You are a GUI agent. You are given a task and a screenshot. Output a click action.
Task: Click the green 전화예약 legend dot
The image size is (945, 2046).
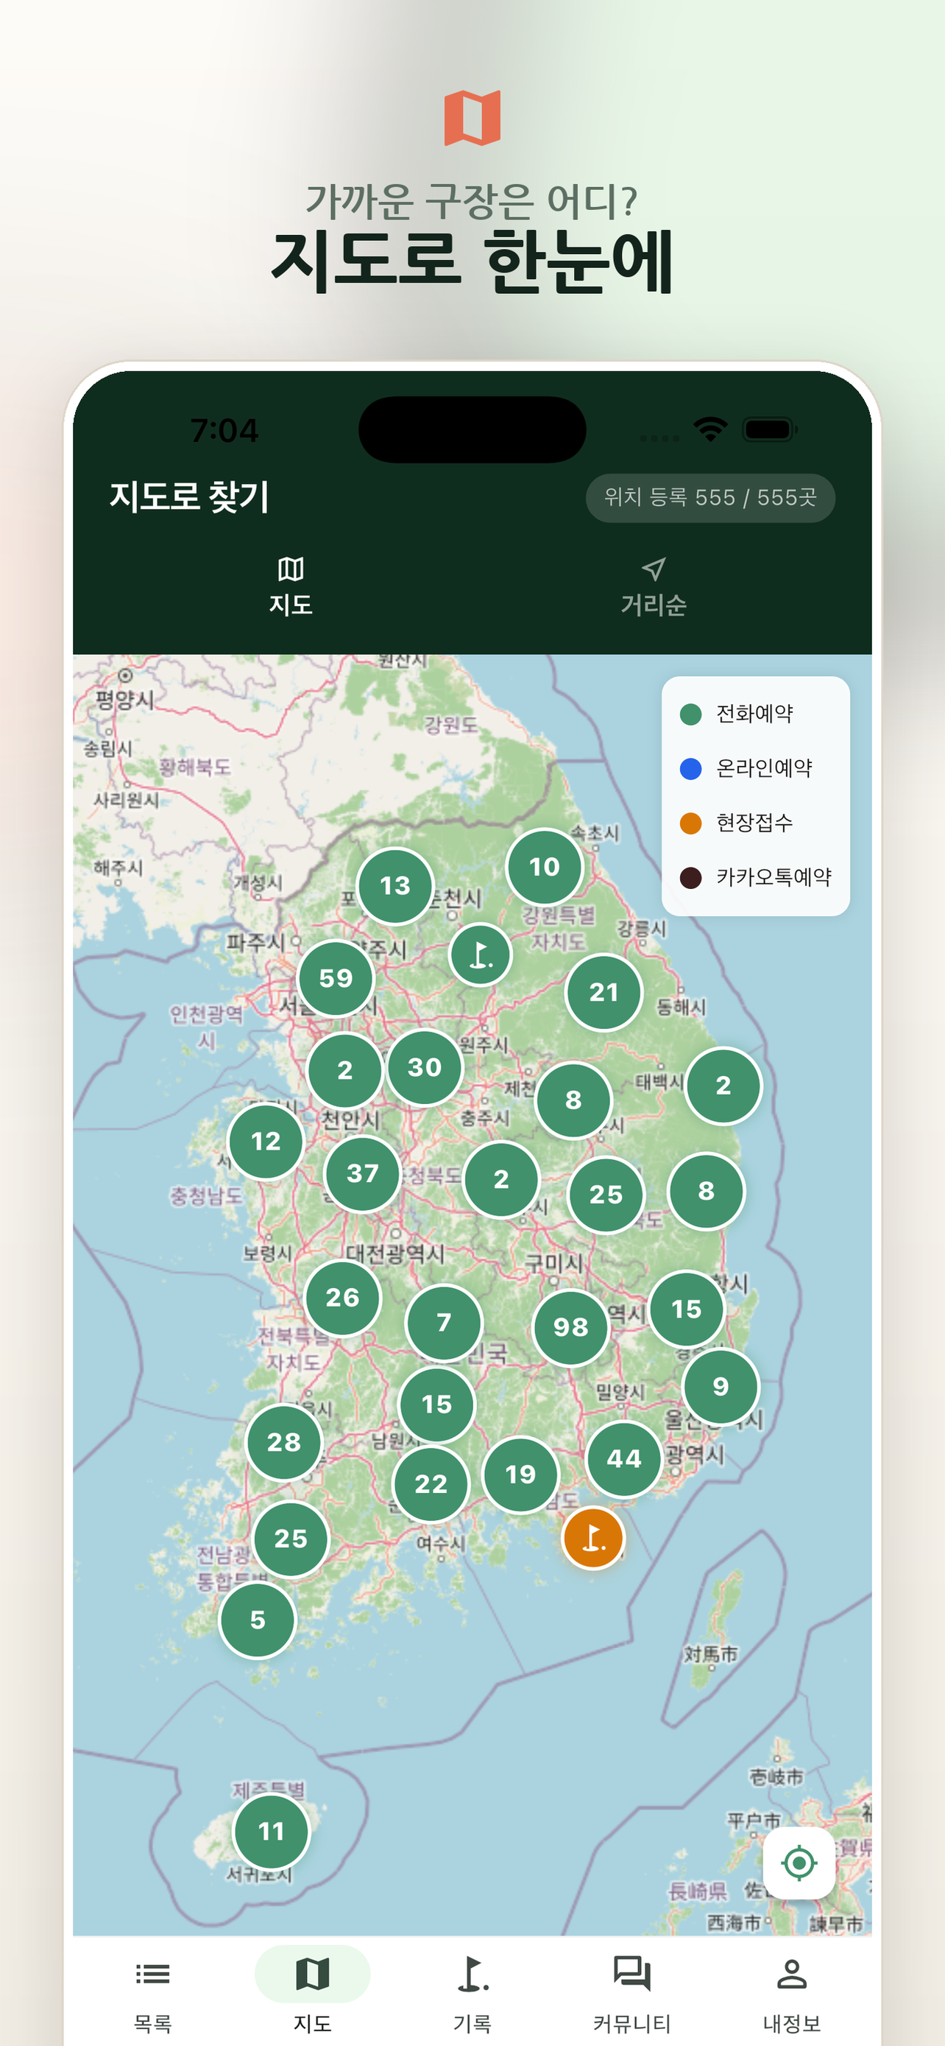[x=691, y=714]
